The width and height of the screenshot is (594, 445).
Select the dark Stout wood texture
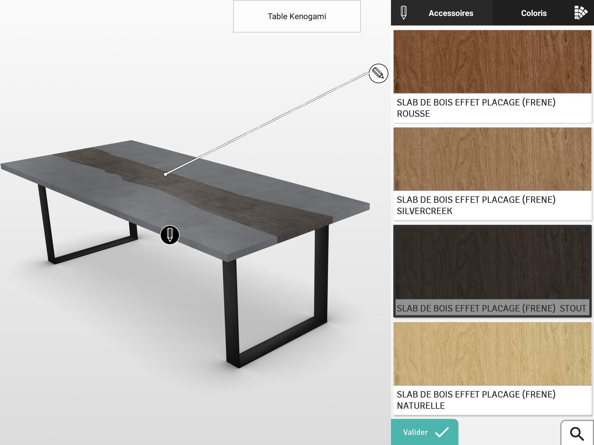(x=492, y=262)
